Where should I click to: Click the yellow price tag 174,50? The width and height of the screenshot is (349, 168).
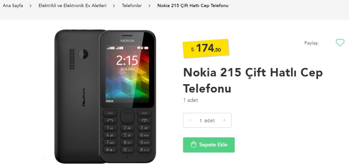(206, 48)
